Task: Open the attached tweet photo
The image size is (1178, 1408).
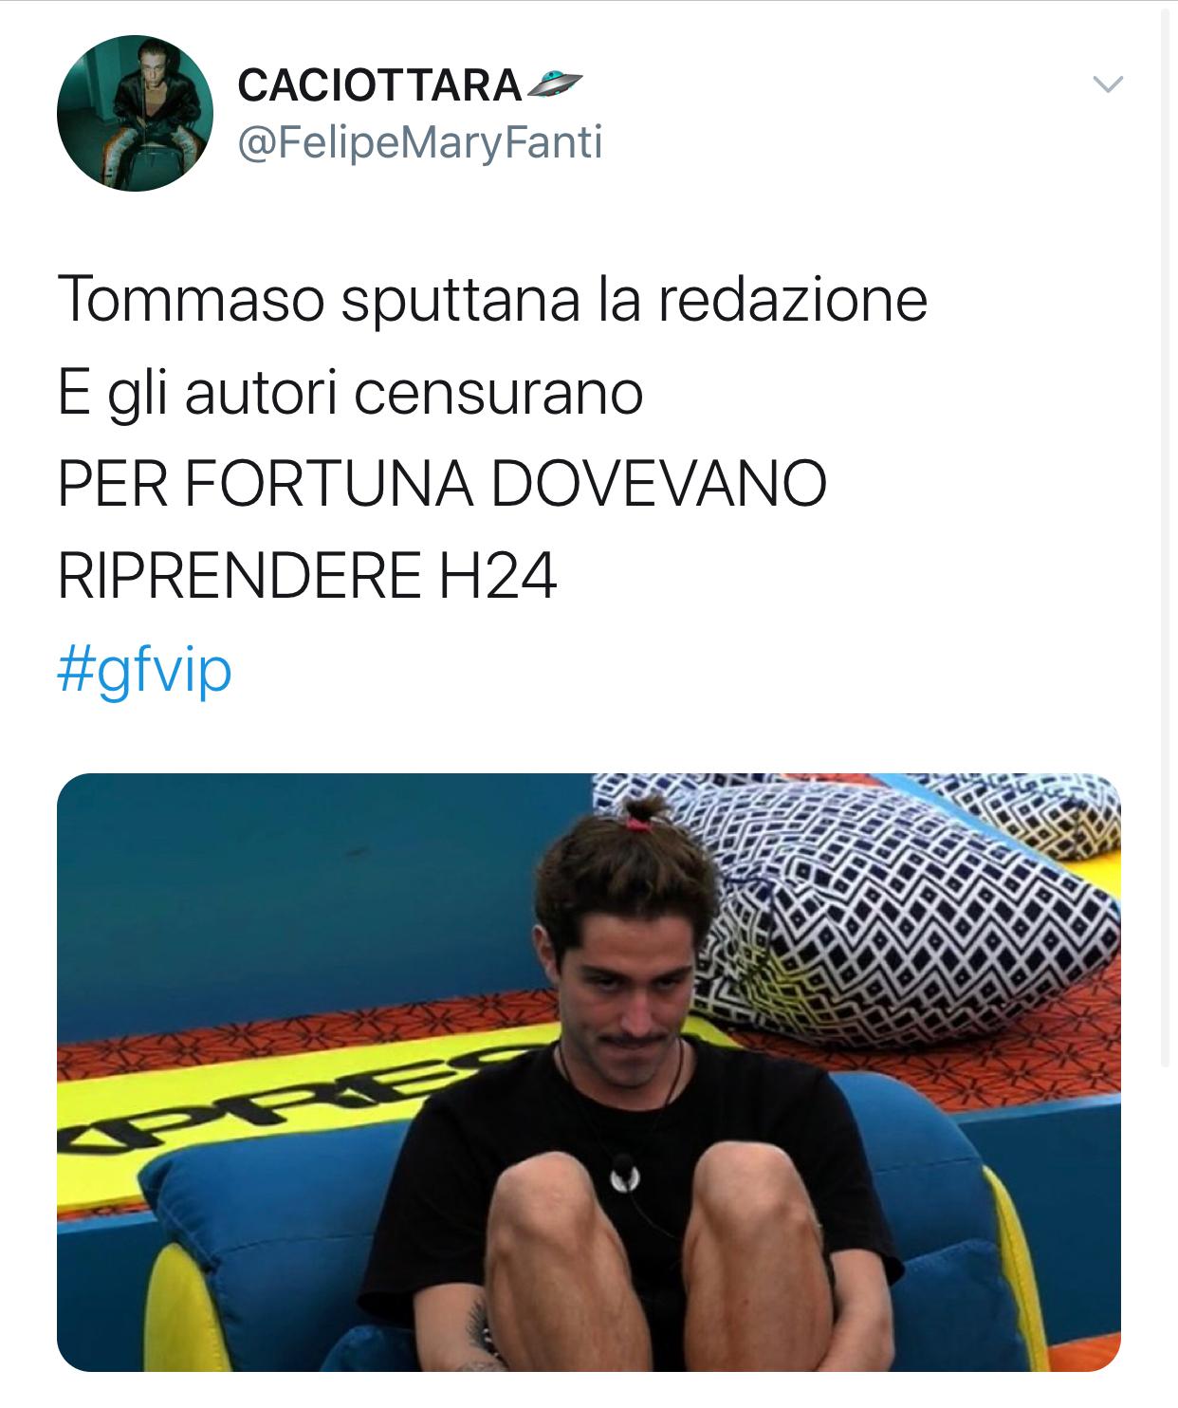Action: (x=589, y=1072)
